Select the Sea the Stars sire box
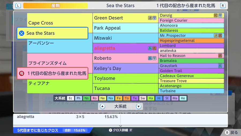Viewport: 241px width, 136px height. [52, 33]
